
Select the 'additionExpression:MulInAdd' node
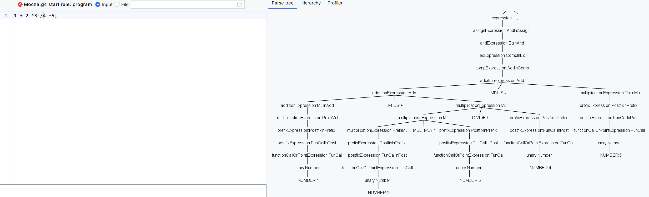pos(307,106)
